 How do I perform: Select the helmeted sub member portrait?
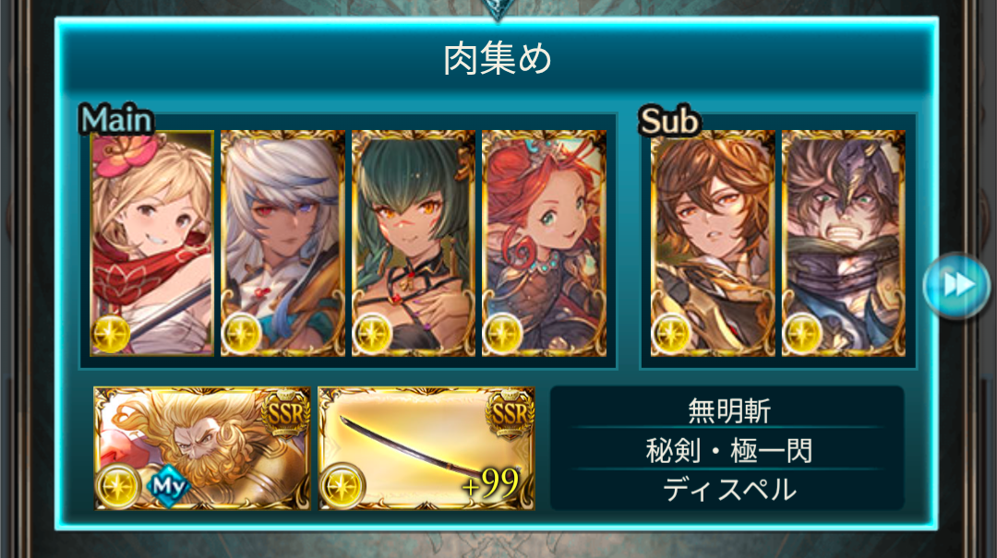coord(843,243)
